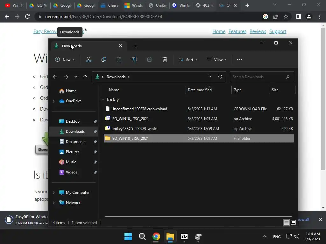Switch to large thumbnails view icon
This screenshot has height=244, width=326.
(x=293, y=222)
